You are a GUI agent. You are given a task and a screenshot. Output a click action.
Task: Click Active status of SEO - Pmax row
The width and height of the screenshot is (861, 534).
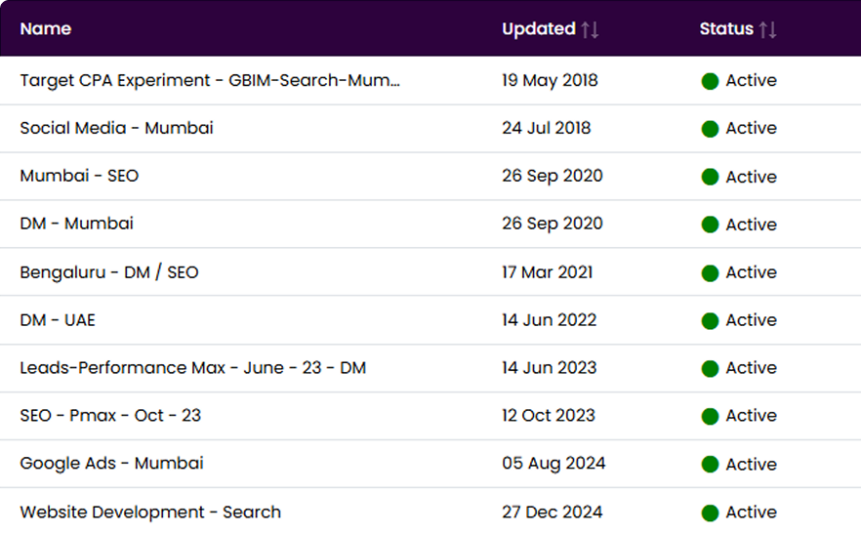[x=751, y=416]
